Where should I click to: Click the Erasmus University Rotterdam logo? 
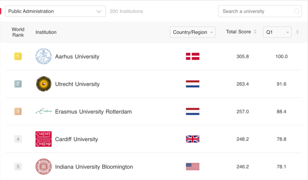[x=43, y=112]
